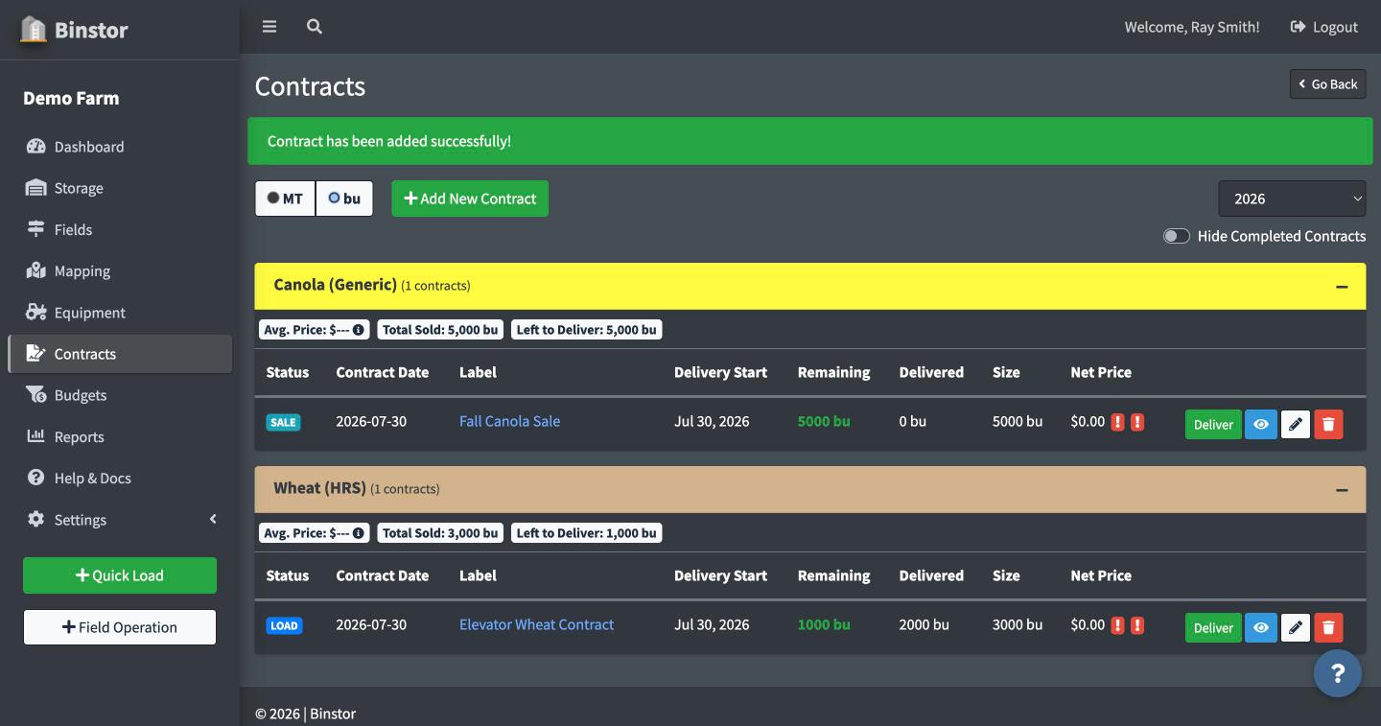
Task: Click Welcome, Ray Smith! text
Action: pyautogui.click(x=1192, y=27)
